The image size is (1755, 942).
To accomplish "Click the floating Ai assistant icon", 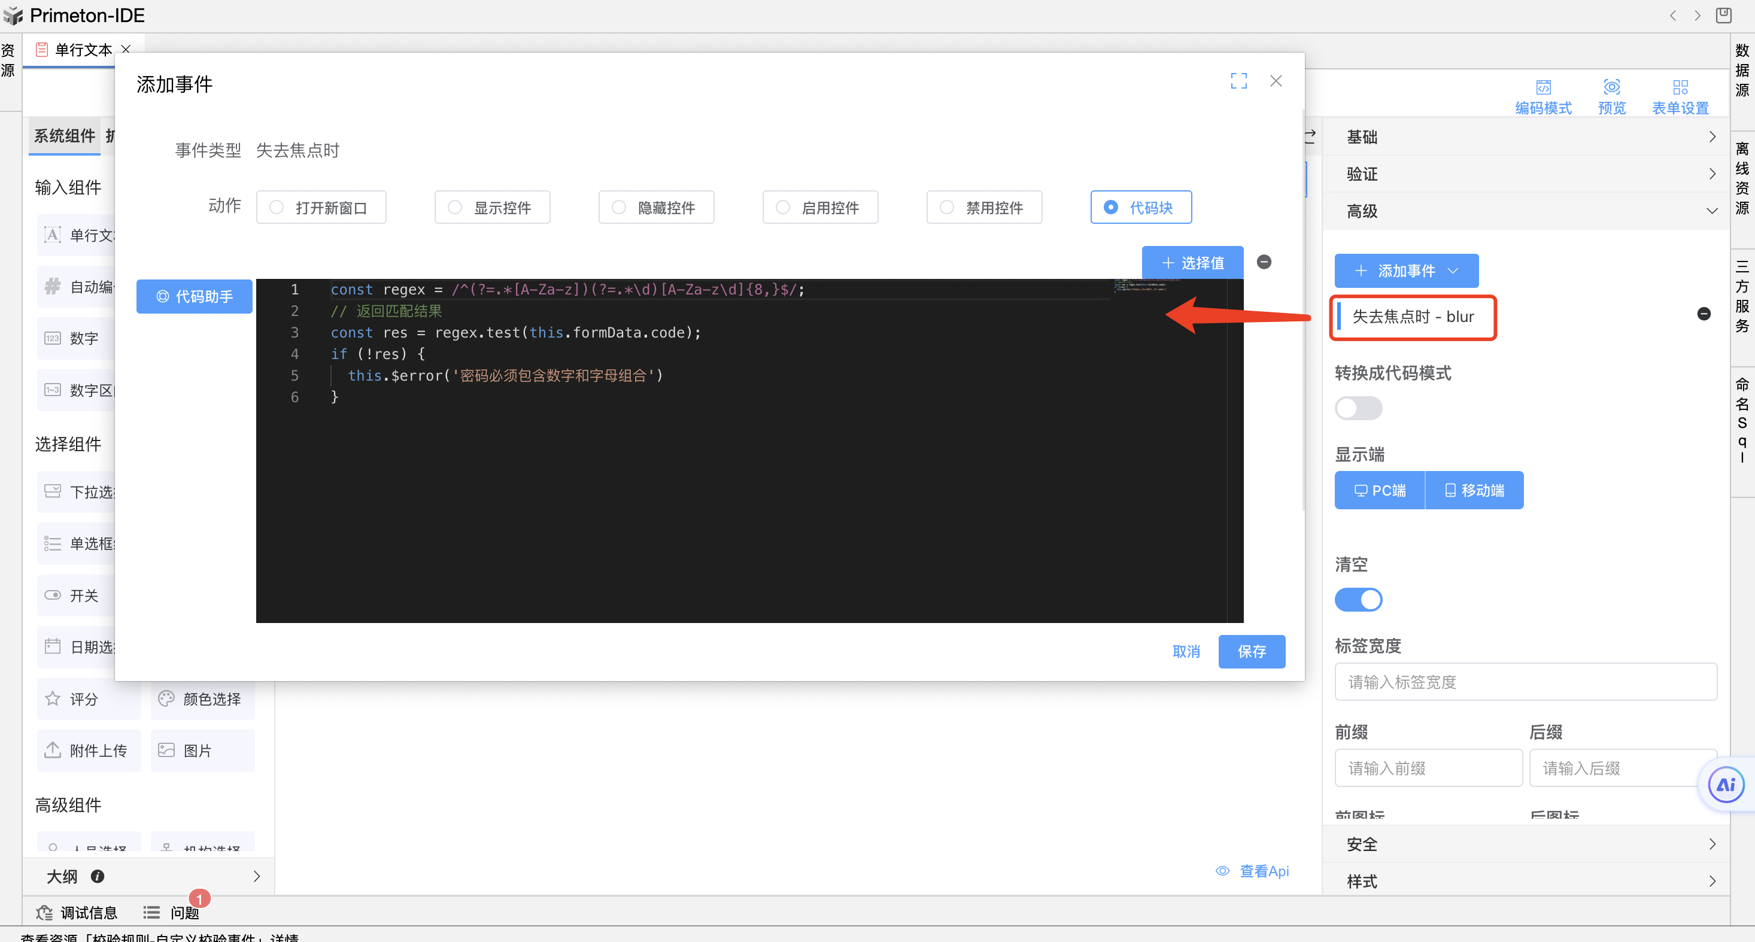I will tap(1725, 785).
